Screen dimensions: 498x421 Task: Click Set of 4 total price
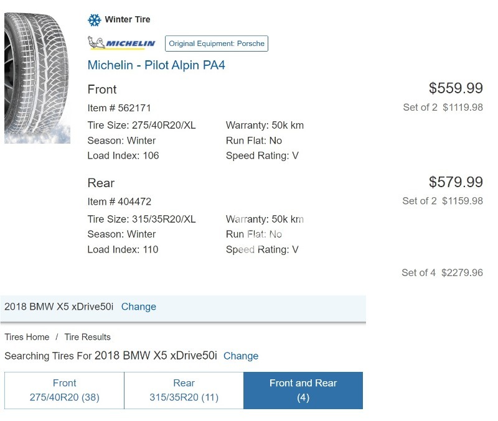click(442, 272)
